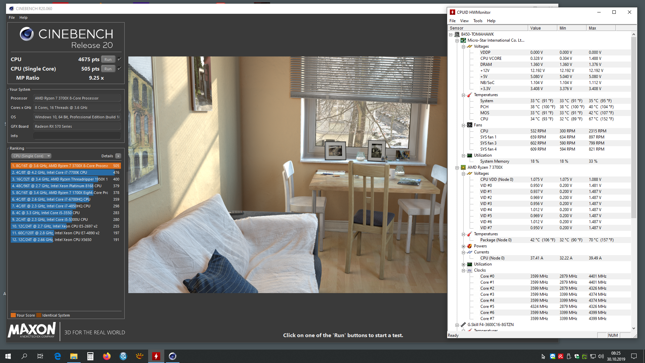Image resolution: width=645 pixels, height=363 pixels.
Task: Open the Cinebench File menu
Action: 12,17
